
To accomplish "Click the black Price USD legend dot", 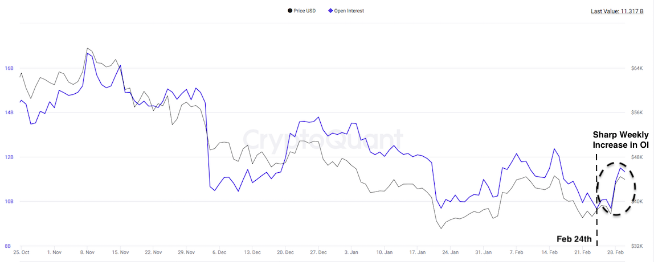I will (290, 11).
